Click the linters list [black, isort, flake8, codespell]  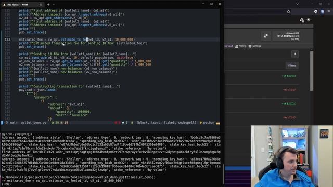(x=166, y=123)
